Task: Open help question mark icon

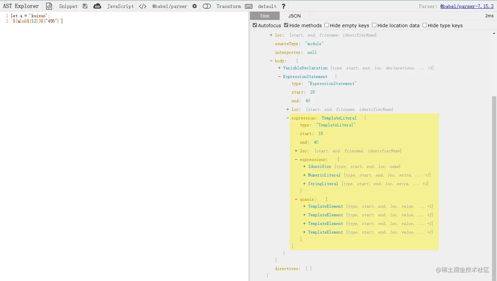Action: coord(283,6)
